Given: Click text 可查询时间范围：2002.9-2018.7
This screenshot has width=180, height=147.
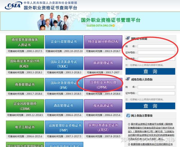Looking at the screenshot, I should [x=103, y=51].
